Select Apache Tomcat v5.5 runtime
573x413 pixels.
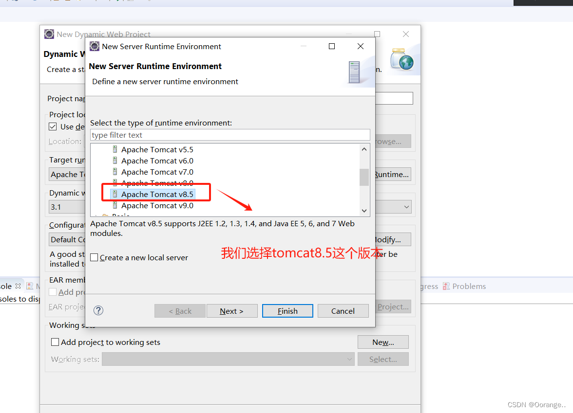[157, 150]
